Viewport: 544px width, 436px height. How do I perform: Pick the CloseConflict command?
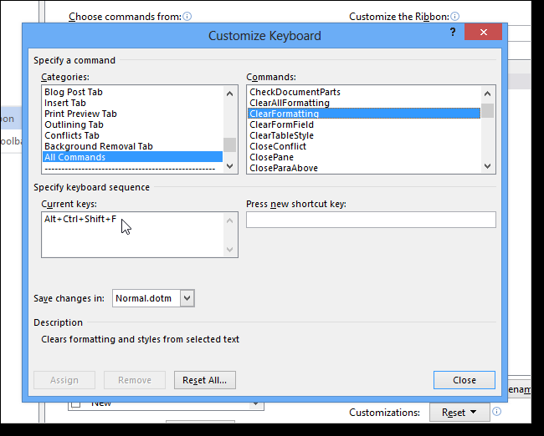278,146
